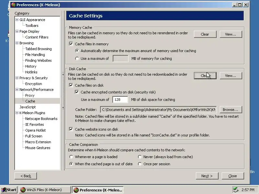
Task: Collapse the K-Meleon Plugins tree node
Action: click(17, 113)
